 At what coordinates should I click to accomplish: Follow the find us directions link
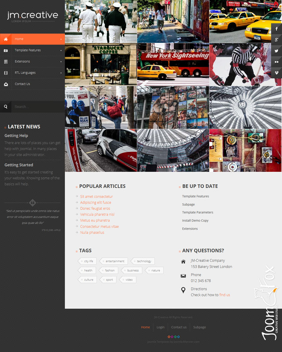[224, 295]
